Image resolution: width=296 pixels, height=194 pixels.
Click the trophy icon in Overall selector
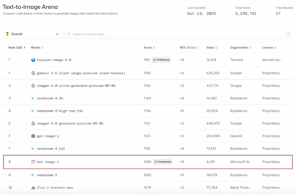point(7,34)
